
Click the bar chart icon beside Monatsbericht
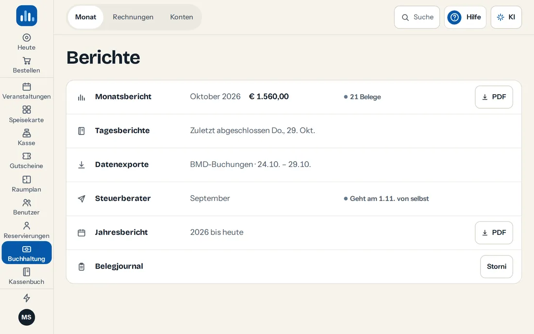[82, 98]
